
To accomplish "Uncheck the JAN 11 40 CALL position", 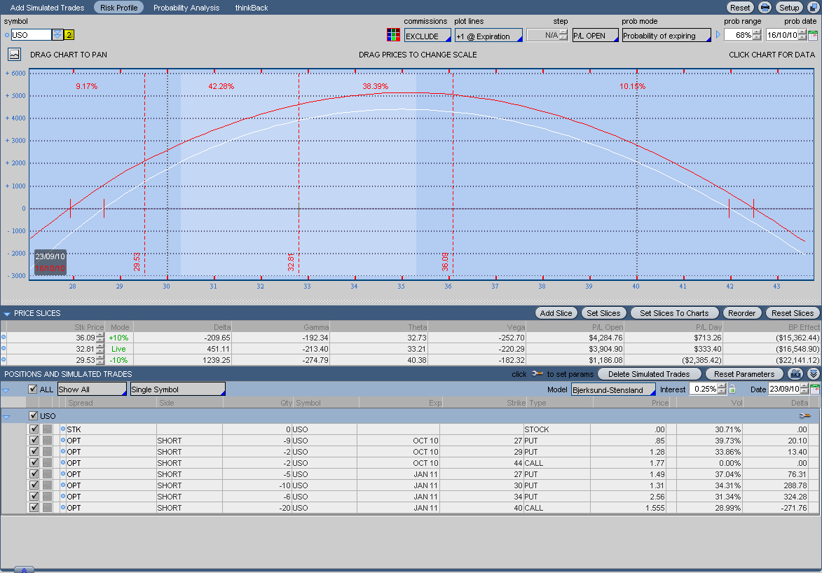I will point(34,508).
